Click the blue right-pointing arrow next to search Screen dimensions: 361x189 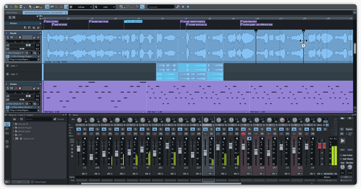coord(183,7)
